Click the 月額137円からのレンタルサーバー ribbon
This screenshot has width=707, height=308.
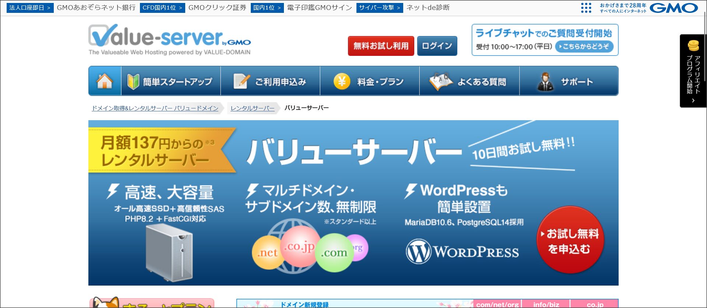(x=162, y=150)
